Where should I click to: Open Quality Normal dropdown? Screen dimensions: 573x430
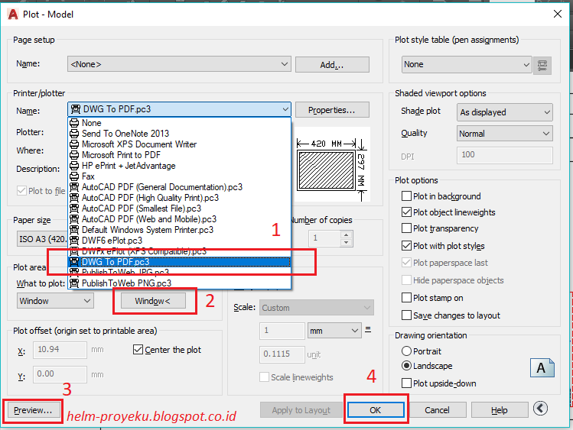[505, 134]
